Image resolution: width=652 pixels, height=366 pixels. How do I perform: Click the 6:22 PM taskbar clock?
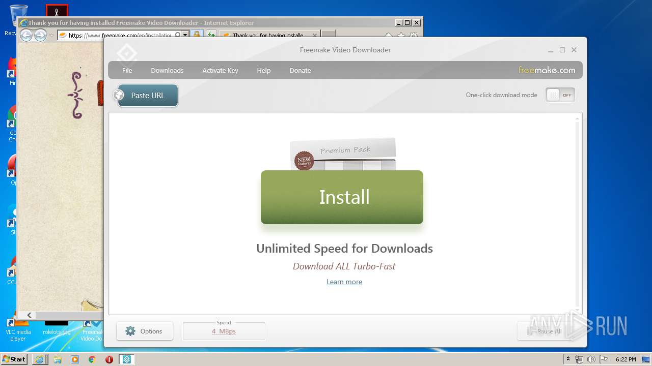pos(626,359)
